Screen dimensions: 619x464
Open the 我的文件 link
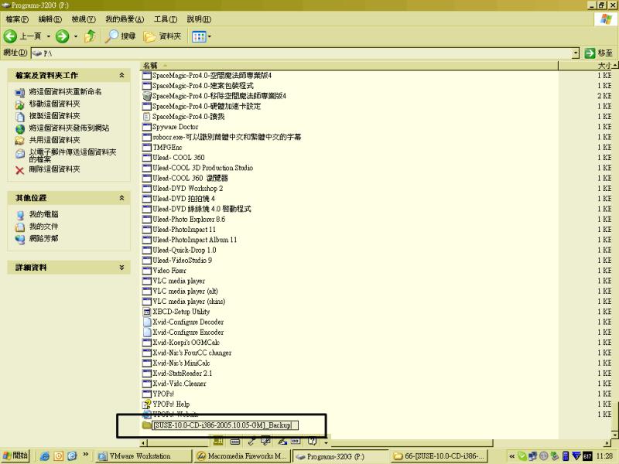click(43, 227)
